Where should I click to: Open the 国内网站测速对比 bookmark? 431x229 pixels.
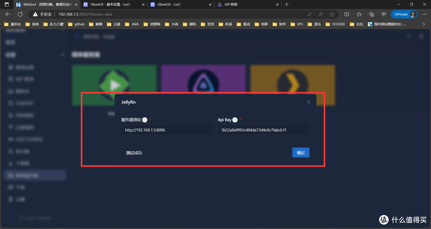(387, 24)
